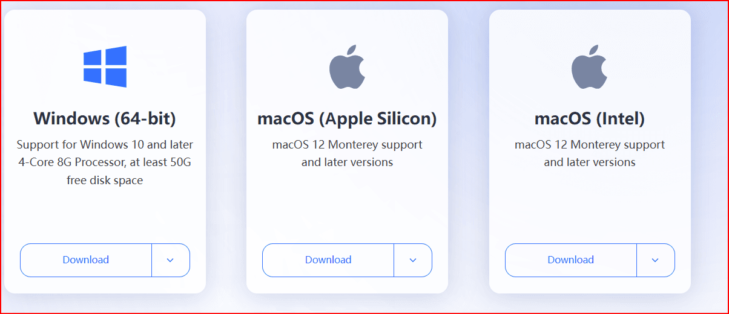
Task: Click the Apple logo above macOS (Intel)
Action: [x=590, y=66]
